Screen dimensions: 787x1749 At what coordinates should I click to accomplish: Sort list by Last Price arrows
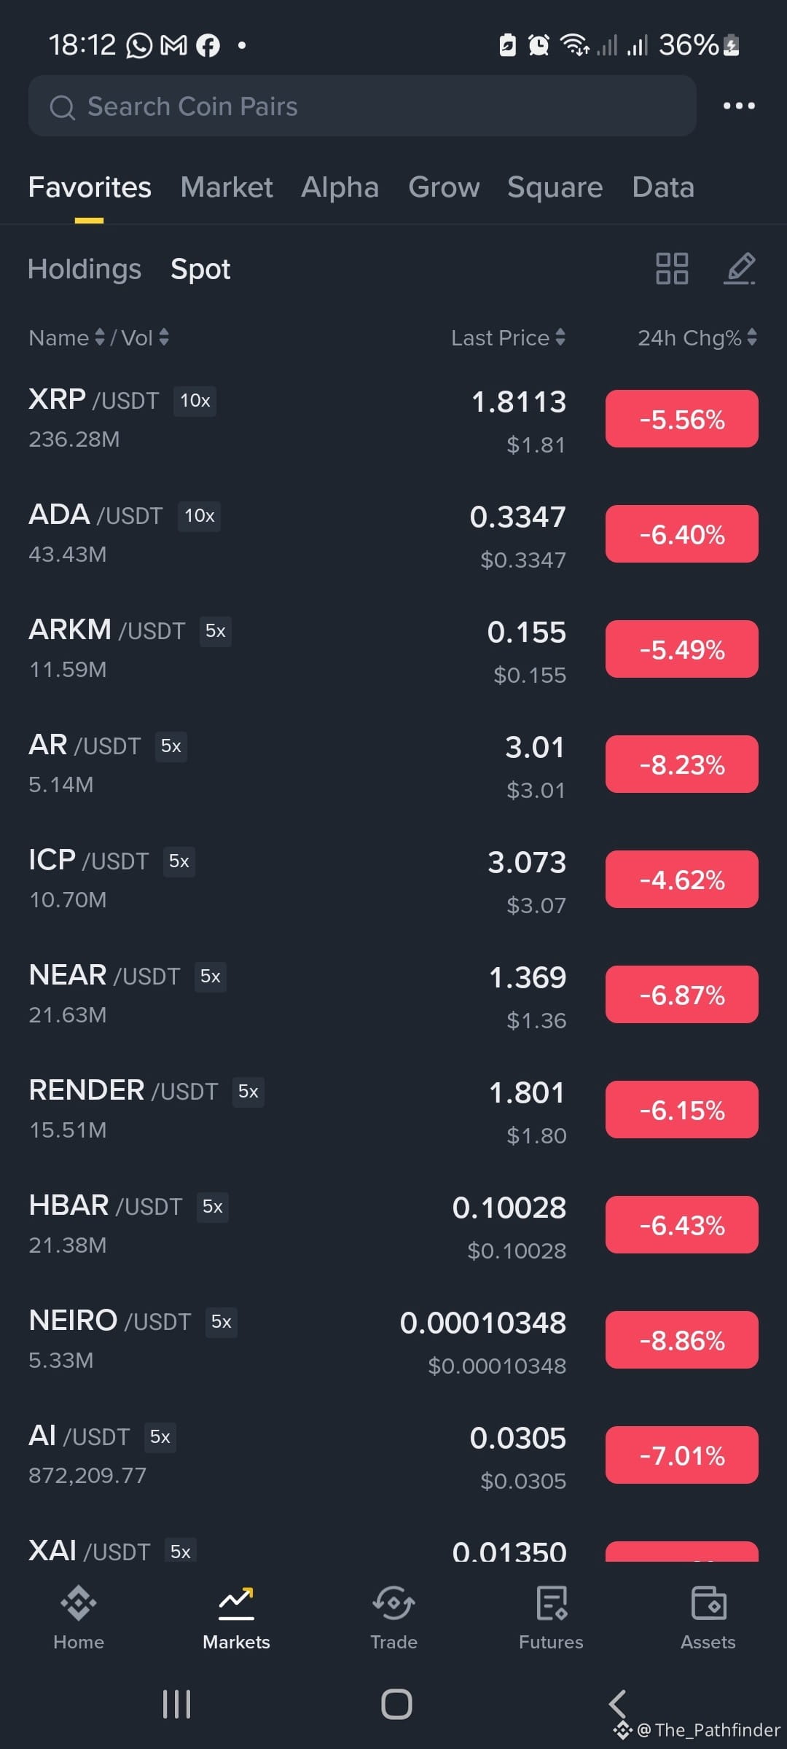coord(560,337)
